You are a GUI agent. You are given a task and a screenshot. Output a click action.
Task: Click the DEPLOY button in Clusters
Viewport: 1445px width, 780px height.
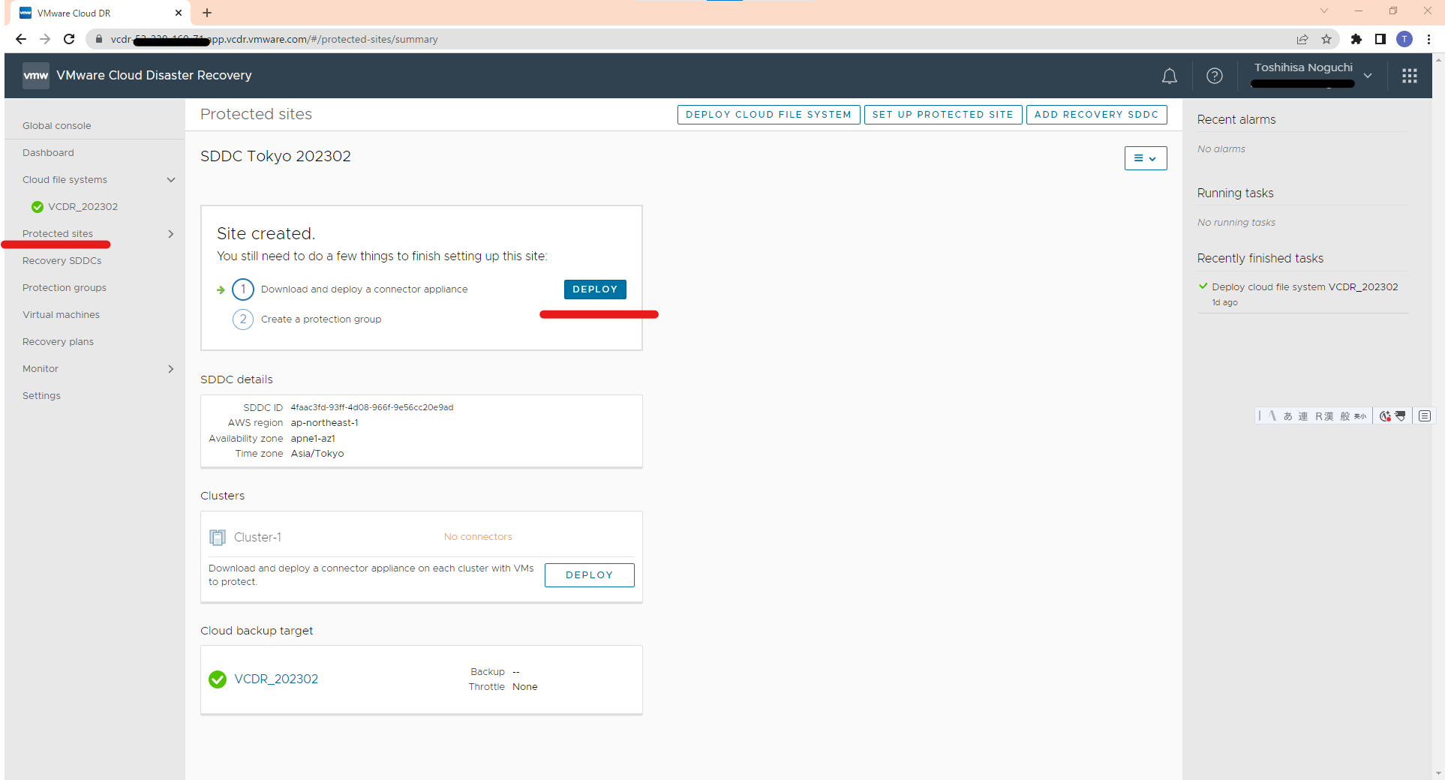pos(589,575)
